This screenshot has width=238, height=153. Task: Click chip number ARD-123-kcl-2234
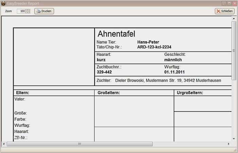coord(154,47)
